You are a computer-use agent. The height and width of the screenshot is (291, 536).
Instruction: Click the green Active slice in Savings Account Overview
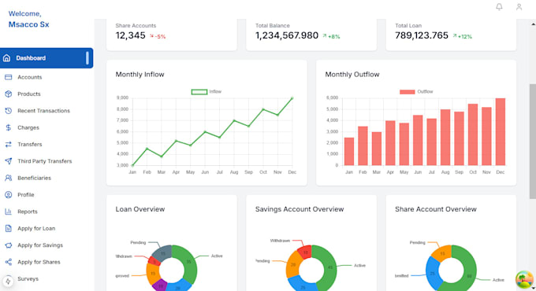click(x=329, y=268)
